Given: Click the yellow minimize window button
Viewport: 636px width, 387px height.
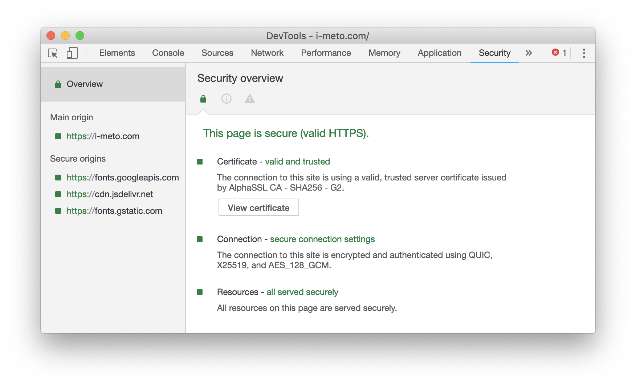Looking at the screenshot, I should (x=65, y=36).
